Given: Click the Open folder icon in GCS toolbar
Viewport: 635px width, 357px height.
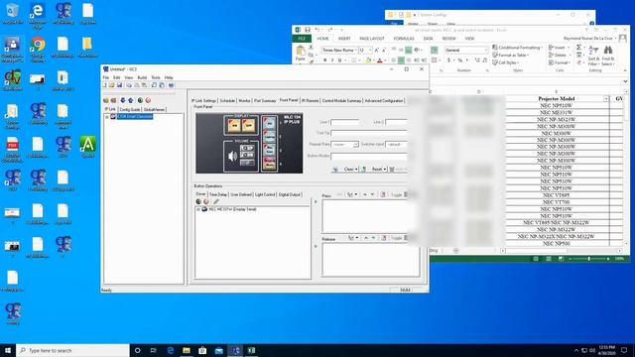Looking at the screenshot, I should 112,85.
